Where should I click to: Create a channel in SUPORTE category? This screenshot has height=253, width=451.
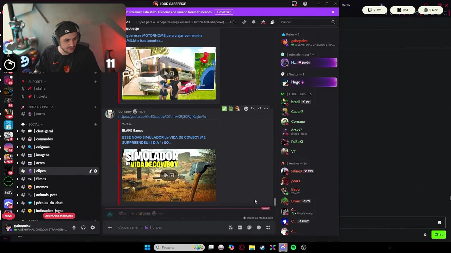point(95,82)
